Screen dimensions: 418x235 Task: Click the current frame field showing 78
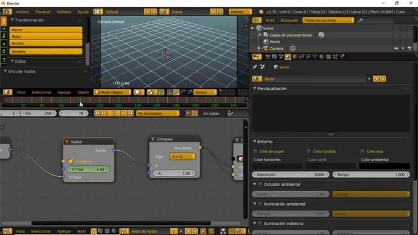73,113
